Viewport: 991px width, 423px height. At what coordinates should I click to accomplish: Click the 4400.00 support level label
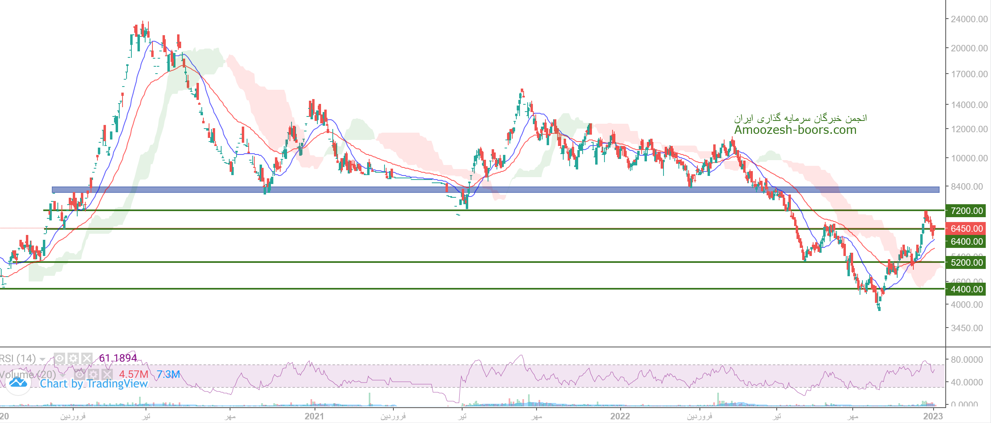pos(966,289)
